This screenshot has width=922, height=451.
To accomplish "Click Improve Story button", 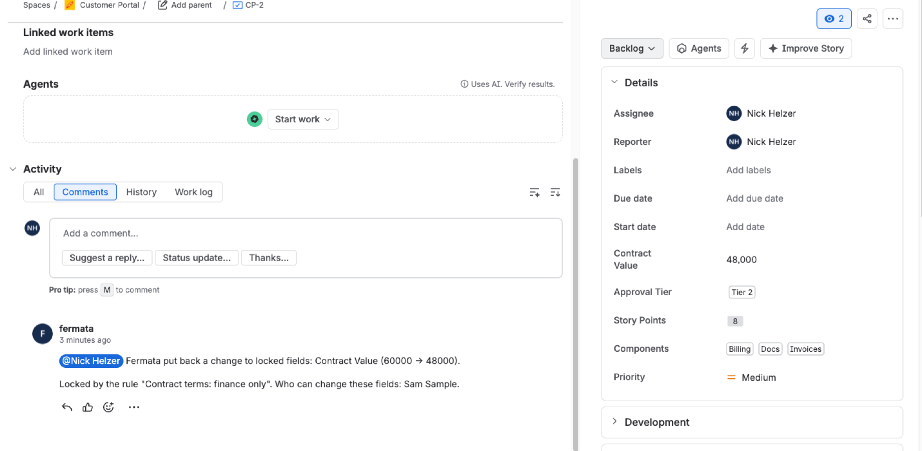I will (x=806, y=48).
